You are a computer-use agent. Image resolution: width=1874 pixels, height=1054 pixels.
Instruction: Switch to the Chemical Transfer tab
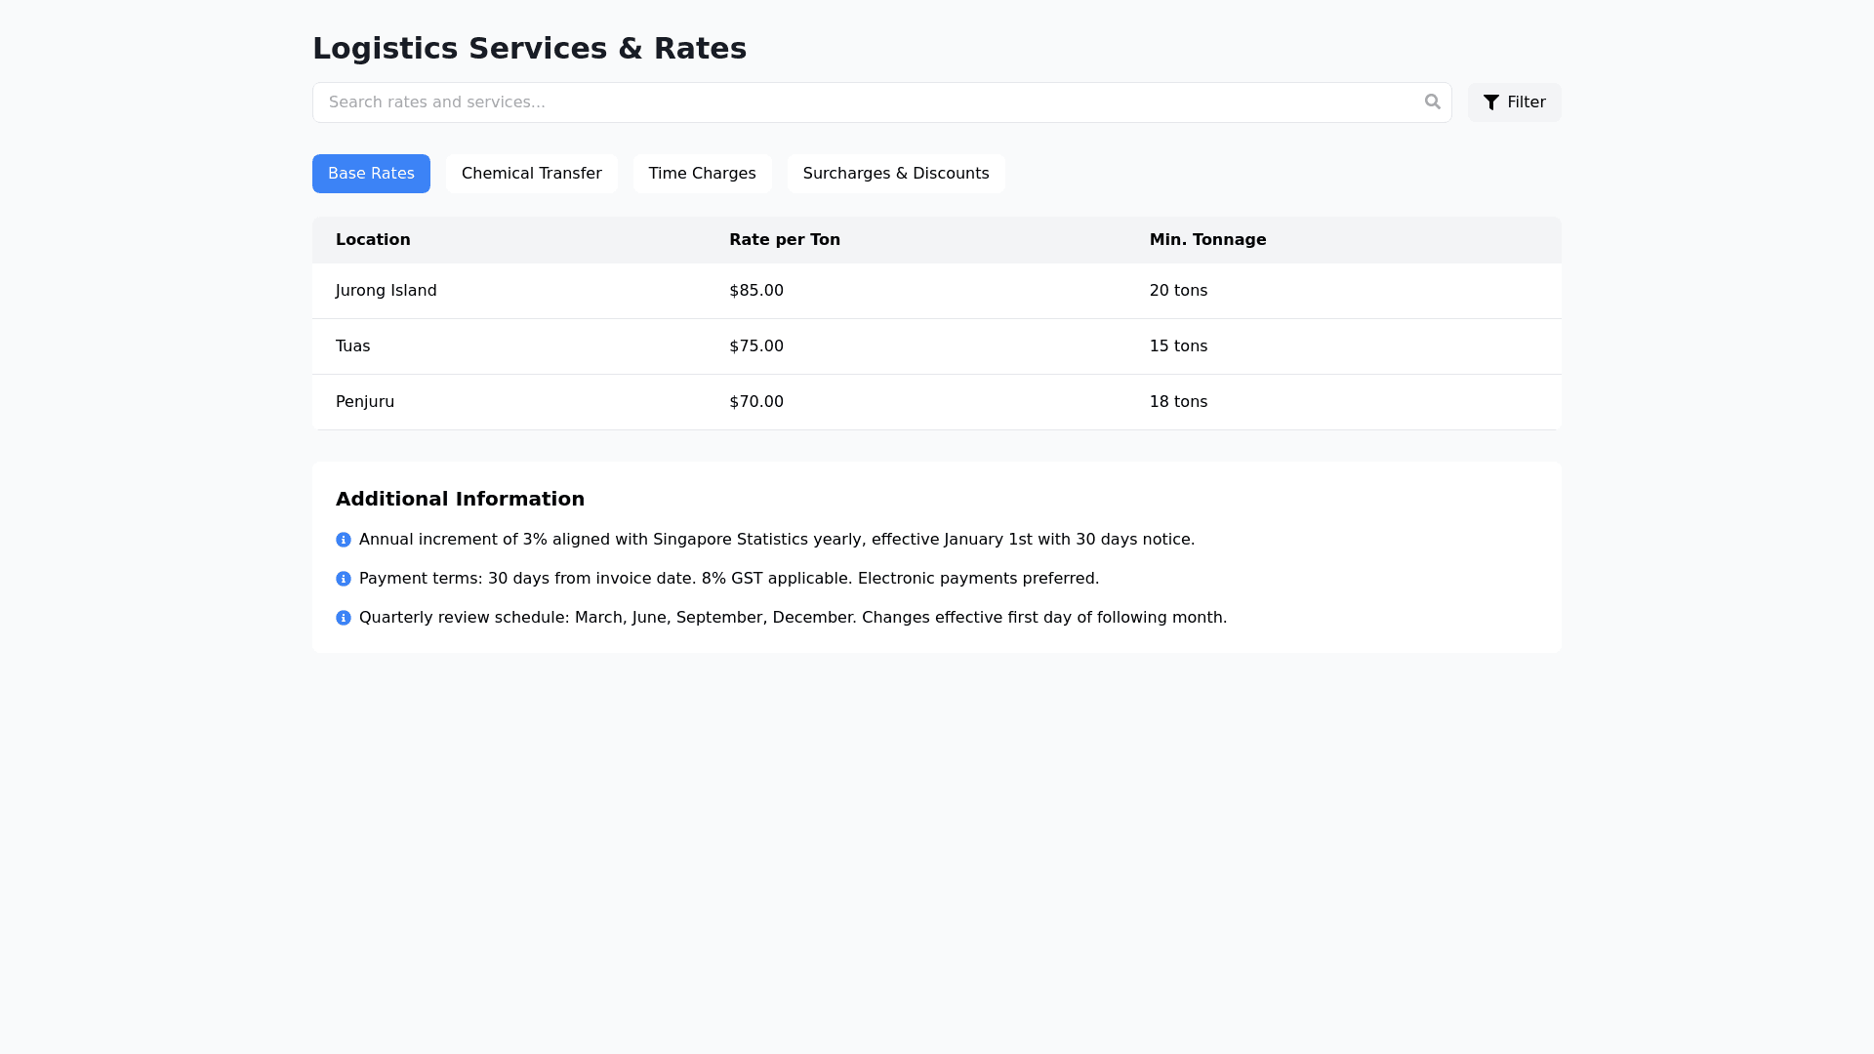click(x=531, y=174)
